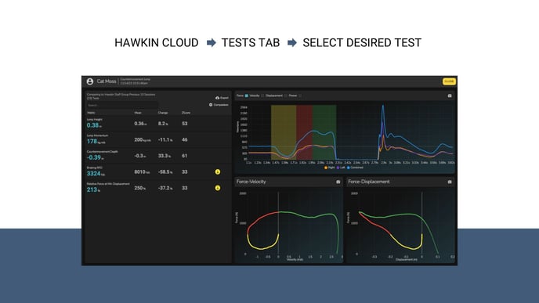This screenshot has width=539, height=303.
Task: Click the mean value 200
Action: tap(139, 140)
